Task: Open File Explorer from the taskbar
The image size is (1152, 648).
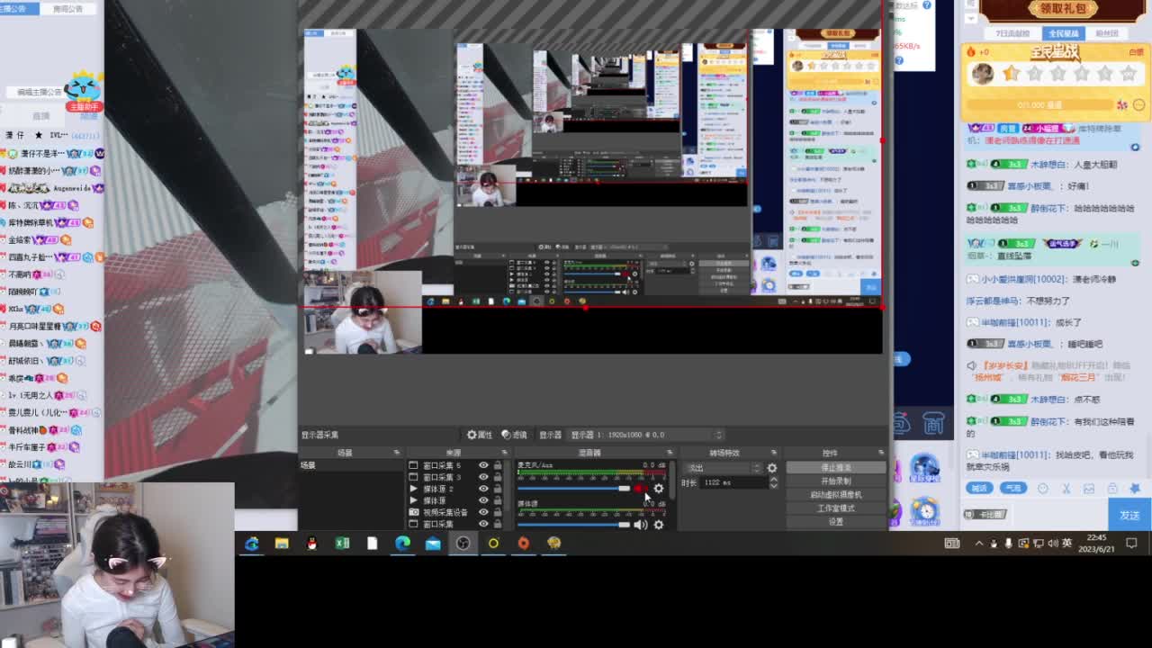Action: (282, 543)
